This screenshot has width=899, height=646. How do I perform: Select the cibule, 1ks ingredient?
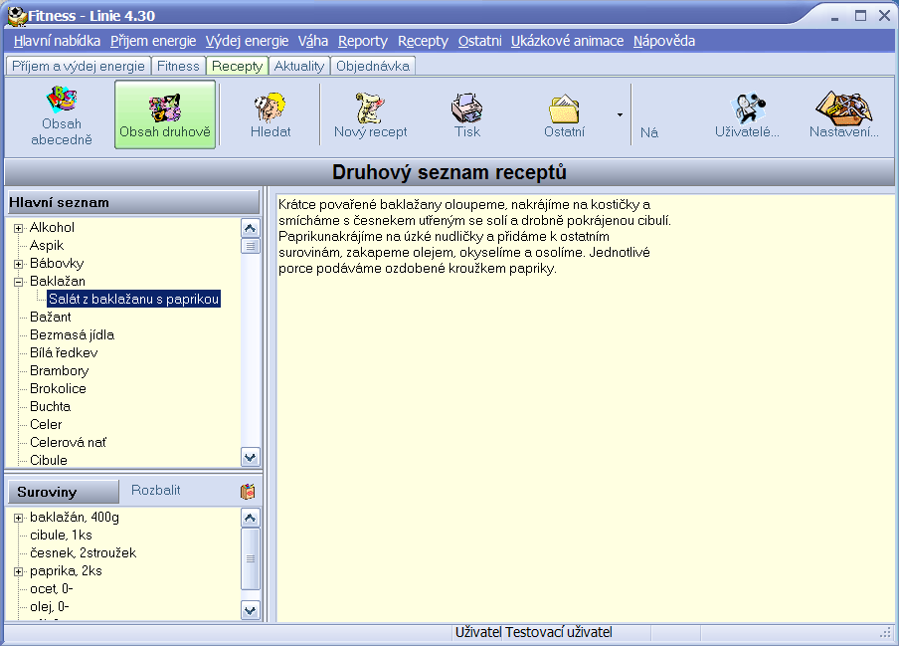point(61,536)
